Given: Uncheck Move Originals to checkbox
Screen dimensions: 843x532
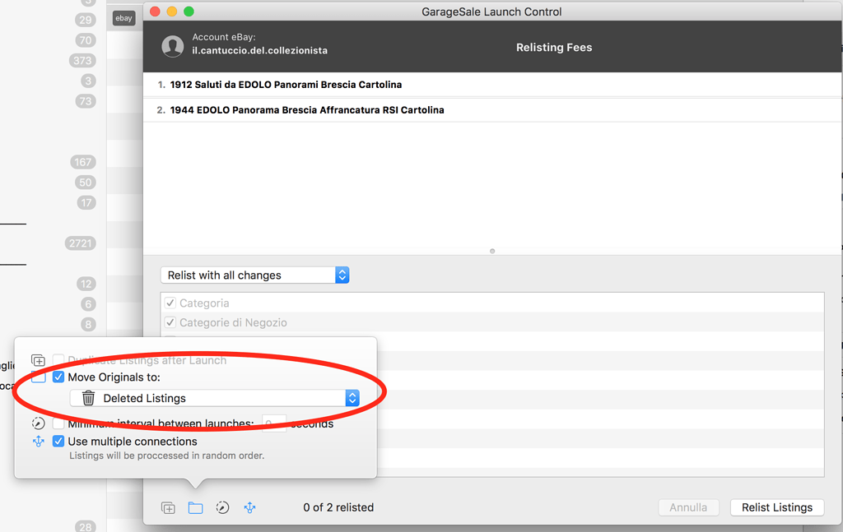Looking at the screenshot, I should (58, 377).
